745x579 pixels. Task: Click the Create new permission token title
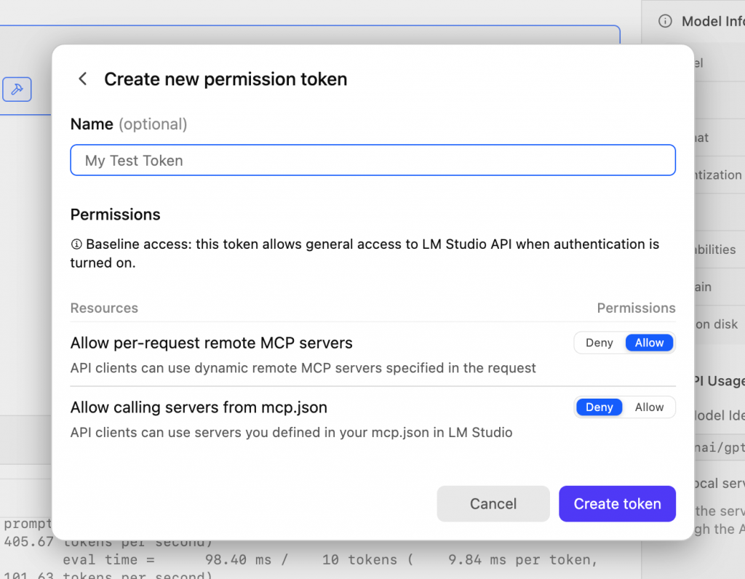point(226,79)
